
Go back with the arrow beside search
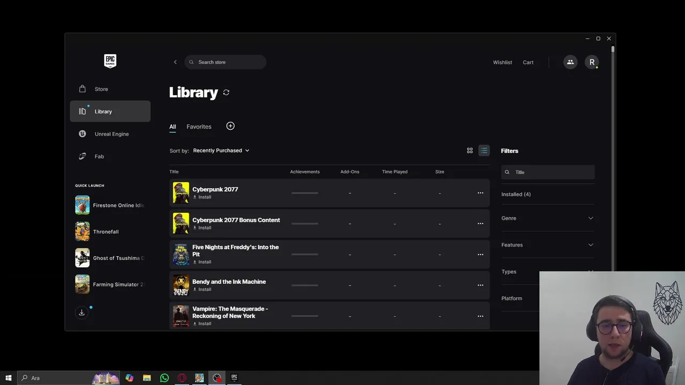pyautogui.click(x=175, y=62)
